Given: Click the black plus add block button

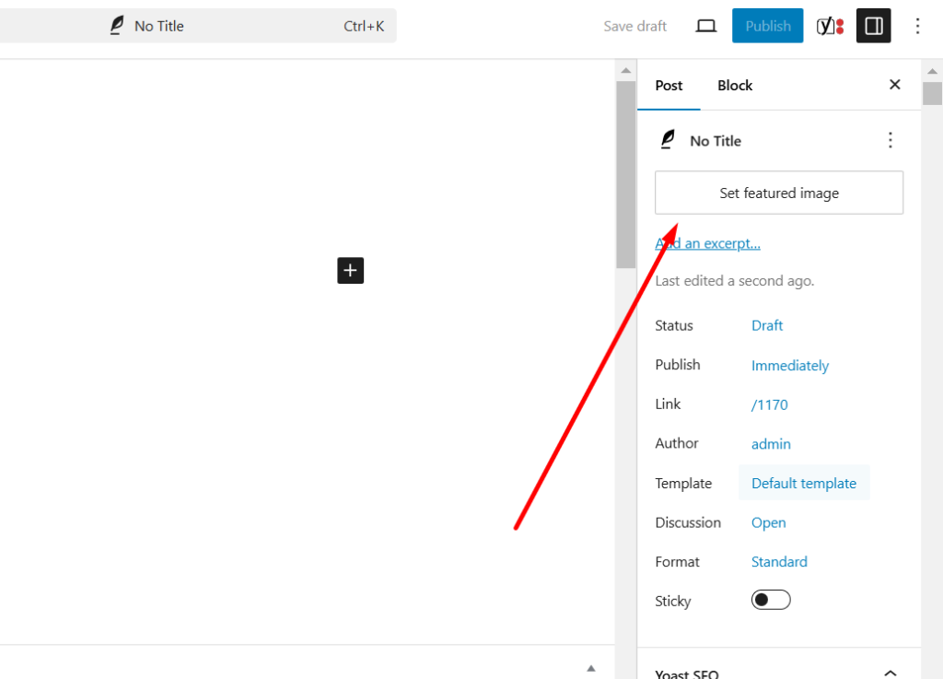Looking at the screenshot, I should 350,270.
